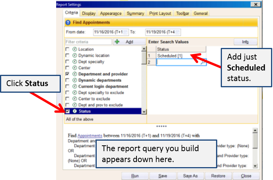Uncheck the Status criteria checkbox
The image size is (273, 180).
(67, 111)
